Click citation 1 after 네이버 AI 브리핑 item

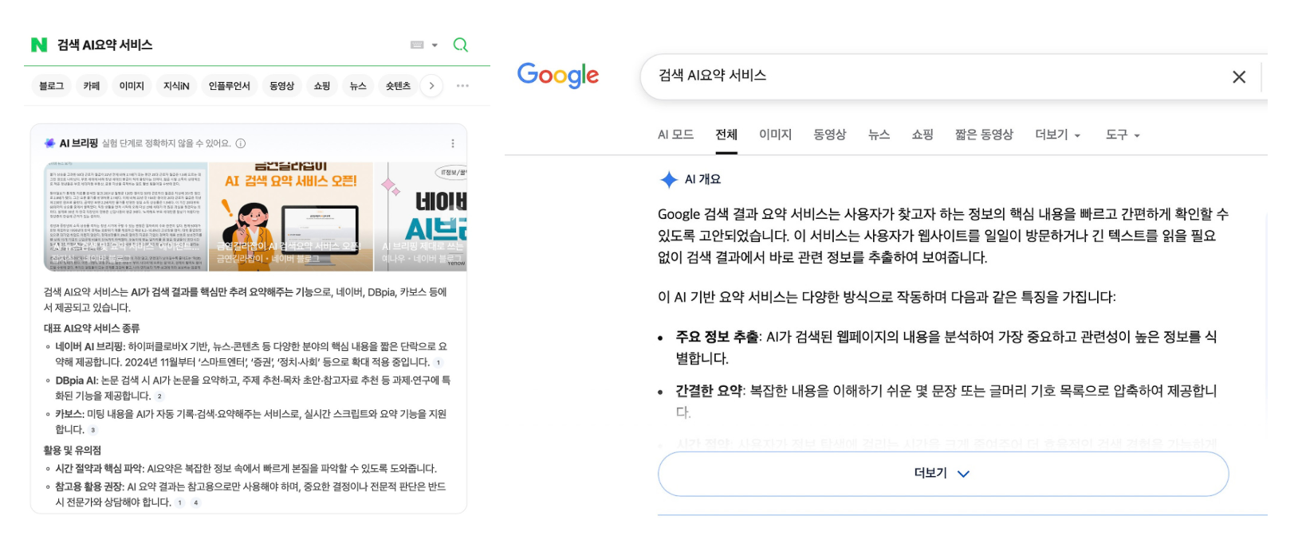pos(438,362)
